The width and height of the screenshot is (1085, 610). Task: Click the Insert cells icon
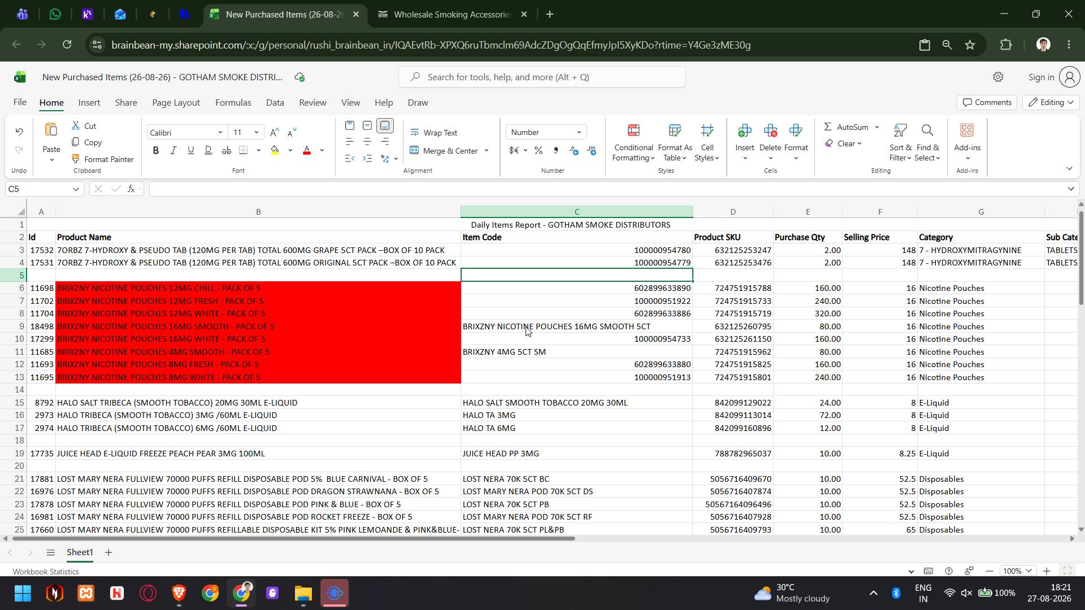744,131
